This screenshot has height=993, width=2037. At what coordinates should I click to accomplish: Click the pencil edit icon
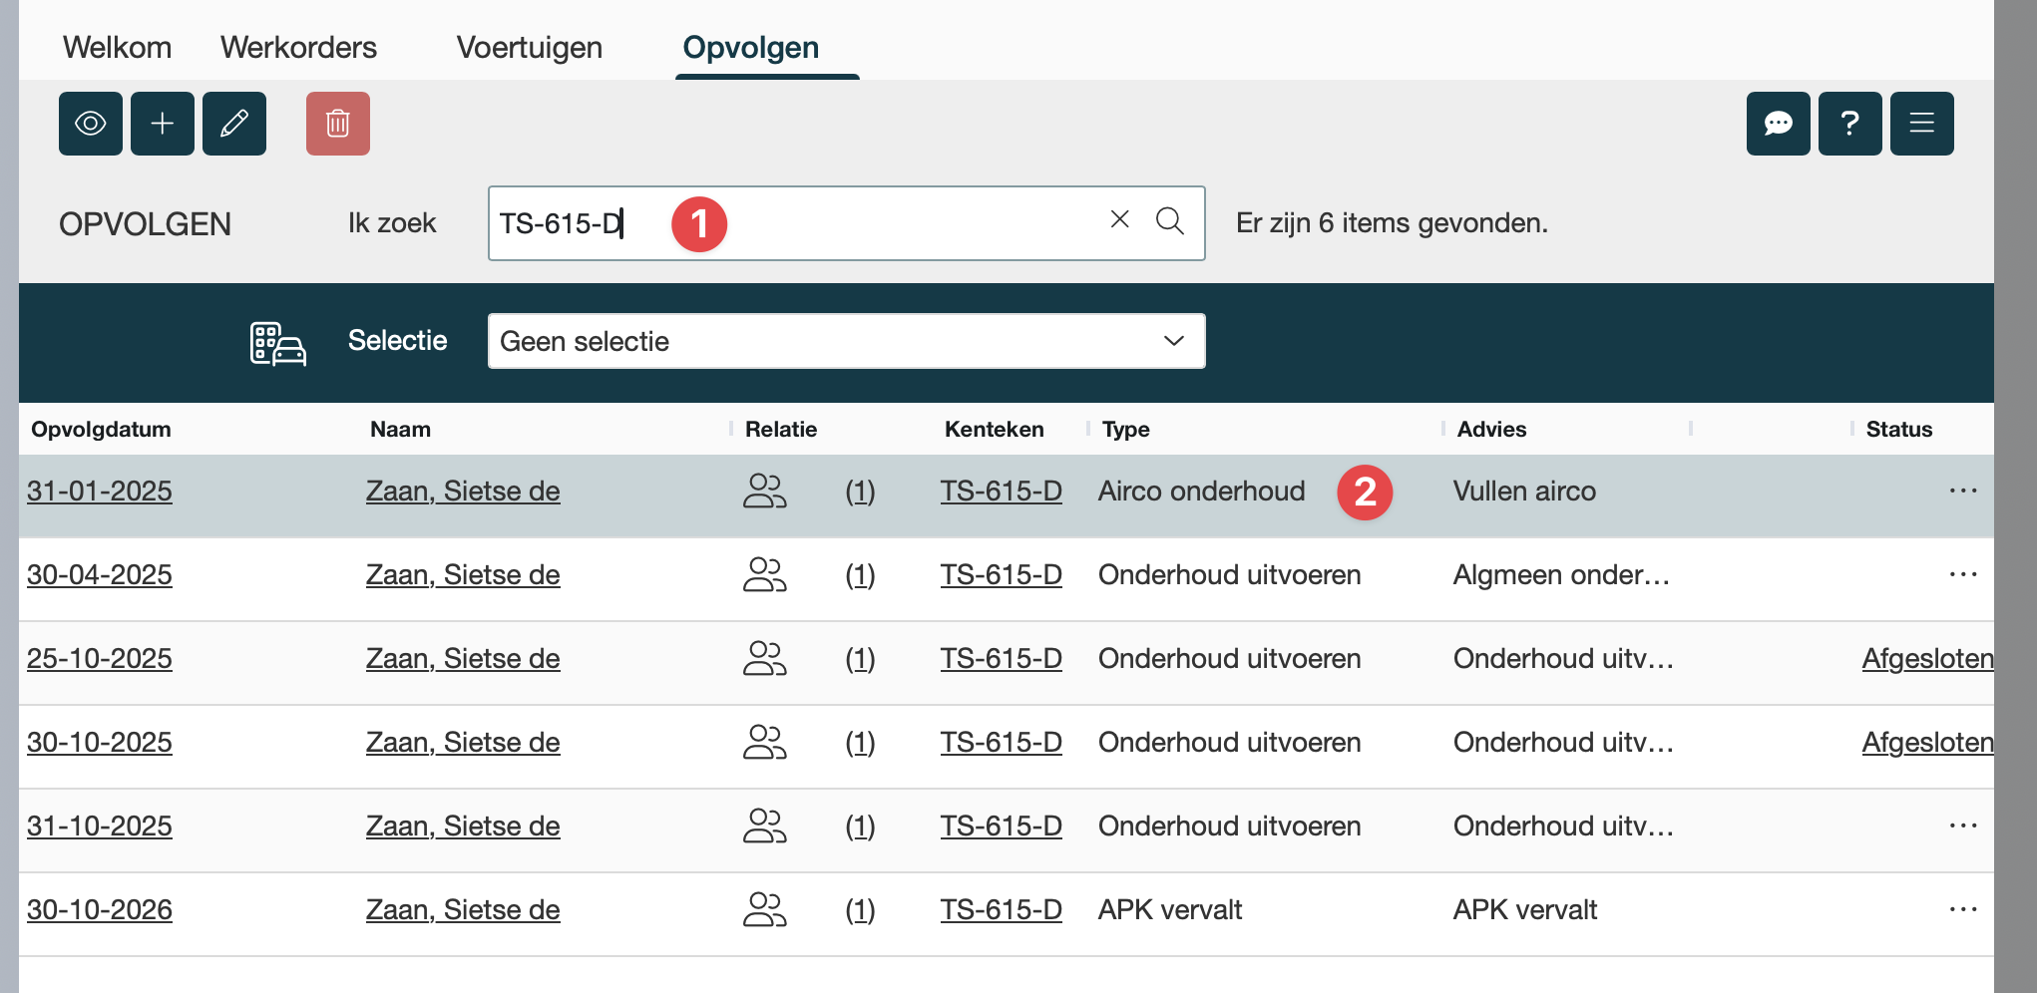coord(233,124)
